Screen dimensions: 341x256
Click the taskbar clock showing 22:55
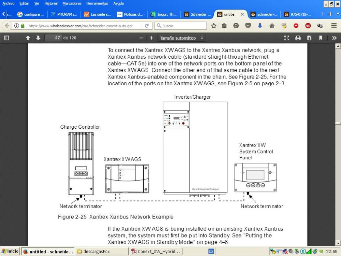click(332, 252)
